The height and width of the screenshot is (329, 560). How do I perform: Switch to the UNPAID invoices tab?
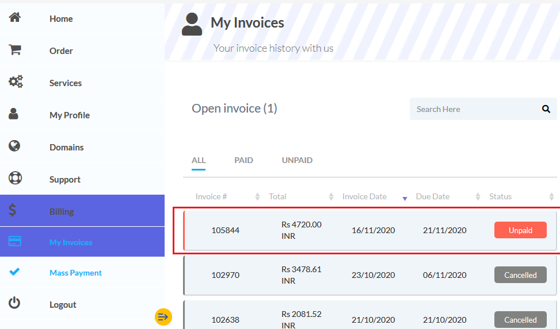(x=297, y=160)
